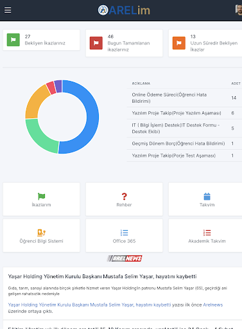The height and width of the screenshot is (329, 242).
Task: Click the red flag Bugün Tamamlanan icon
Action: tap(96, 43)
